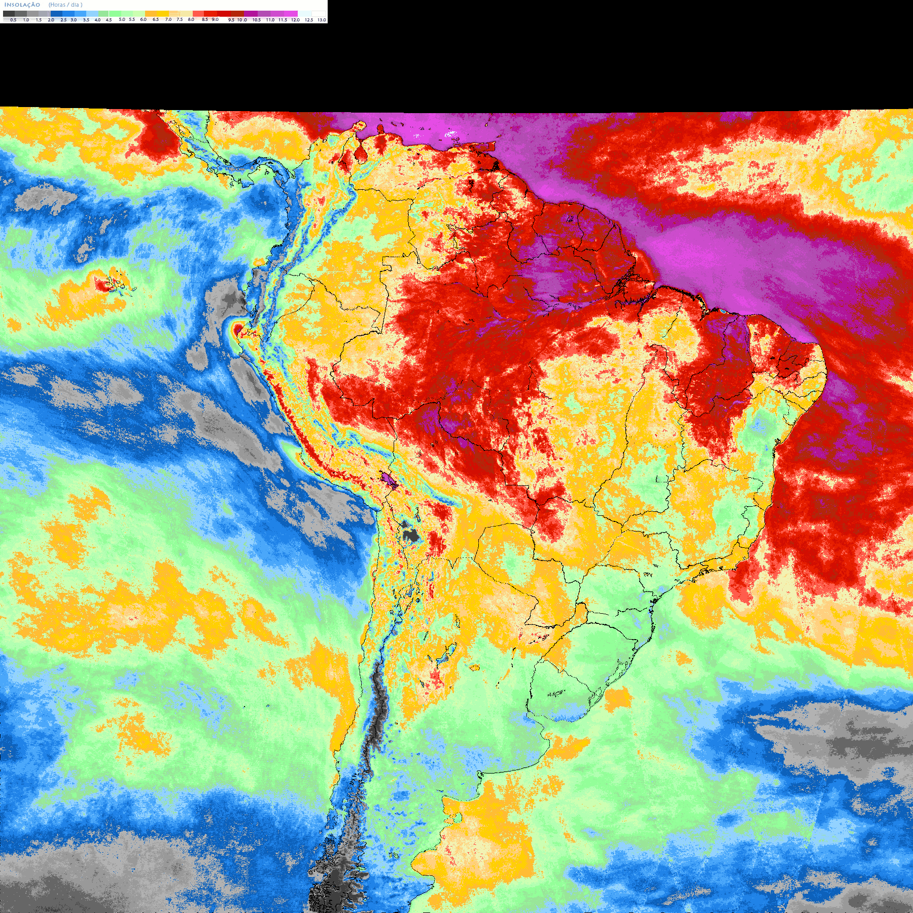Click the '13.0' legend value
Screen dimensions: 913x913
(x=322, y=20)
